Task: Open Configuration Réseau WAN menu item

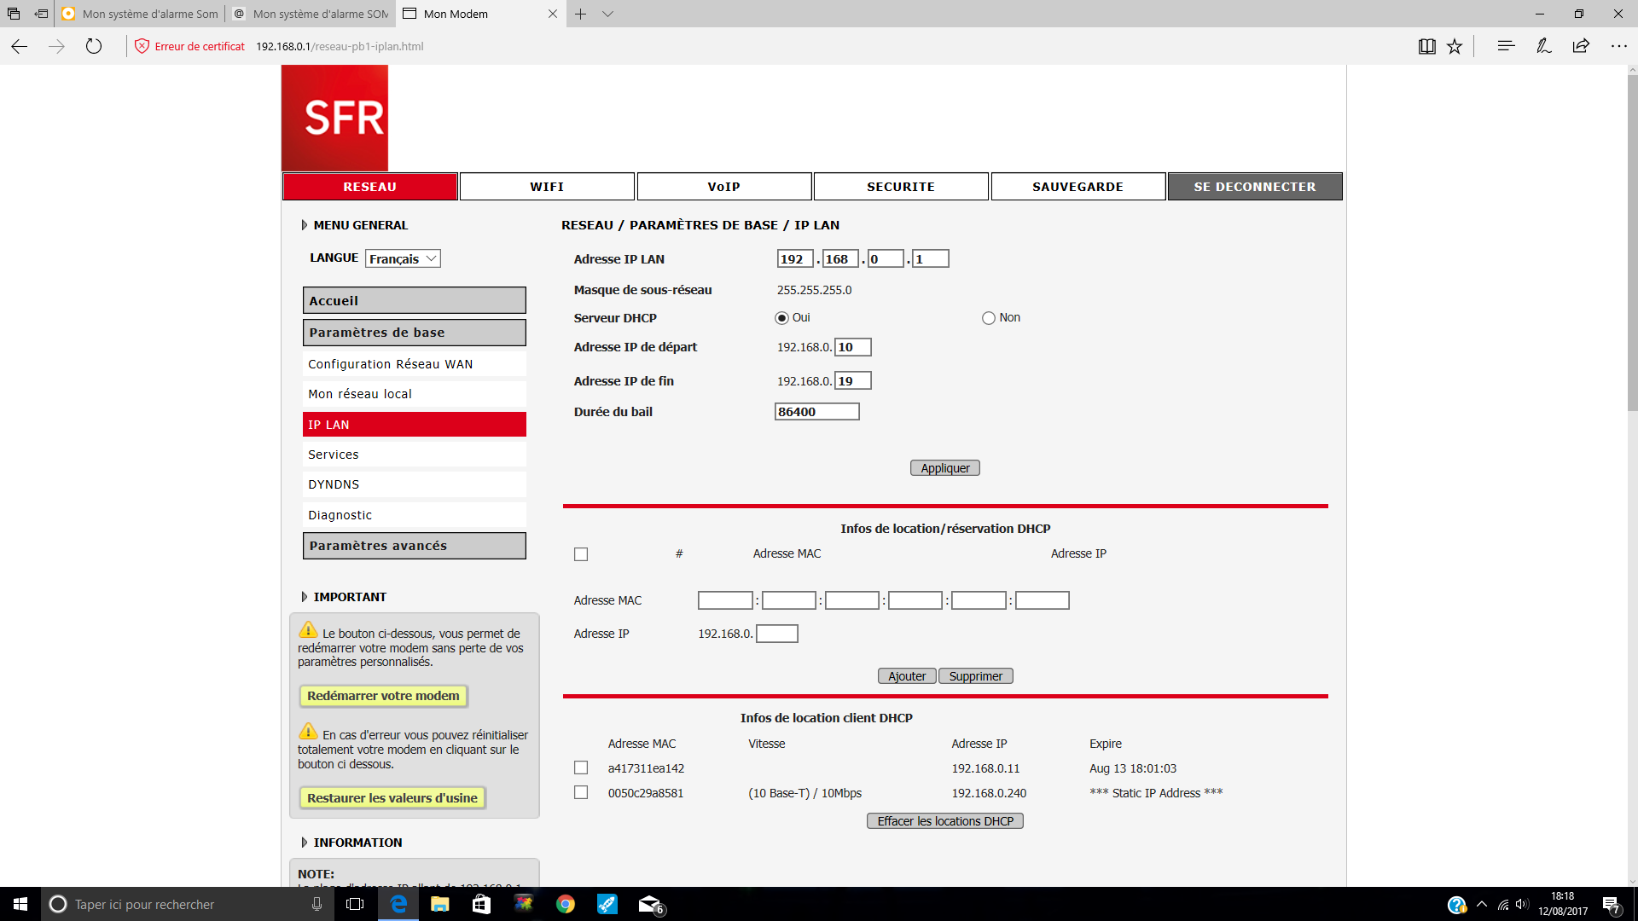Action: point(415,364)
